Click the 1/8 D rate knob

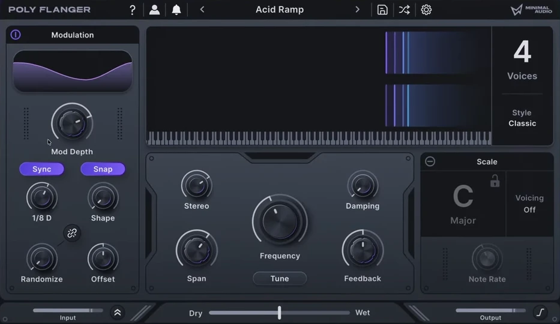pyautogui.click(x=42, y=197)
